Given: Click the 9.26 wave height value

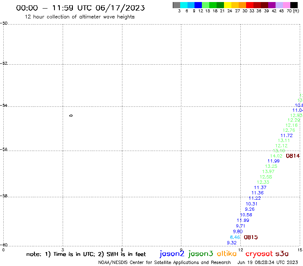Looking at the screenshot, I should (250, 209).
